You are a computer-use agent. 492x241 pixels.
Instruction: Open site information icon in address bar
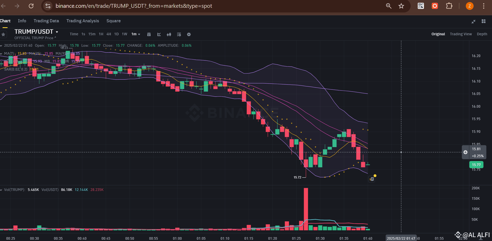click(48, 6)
